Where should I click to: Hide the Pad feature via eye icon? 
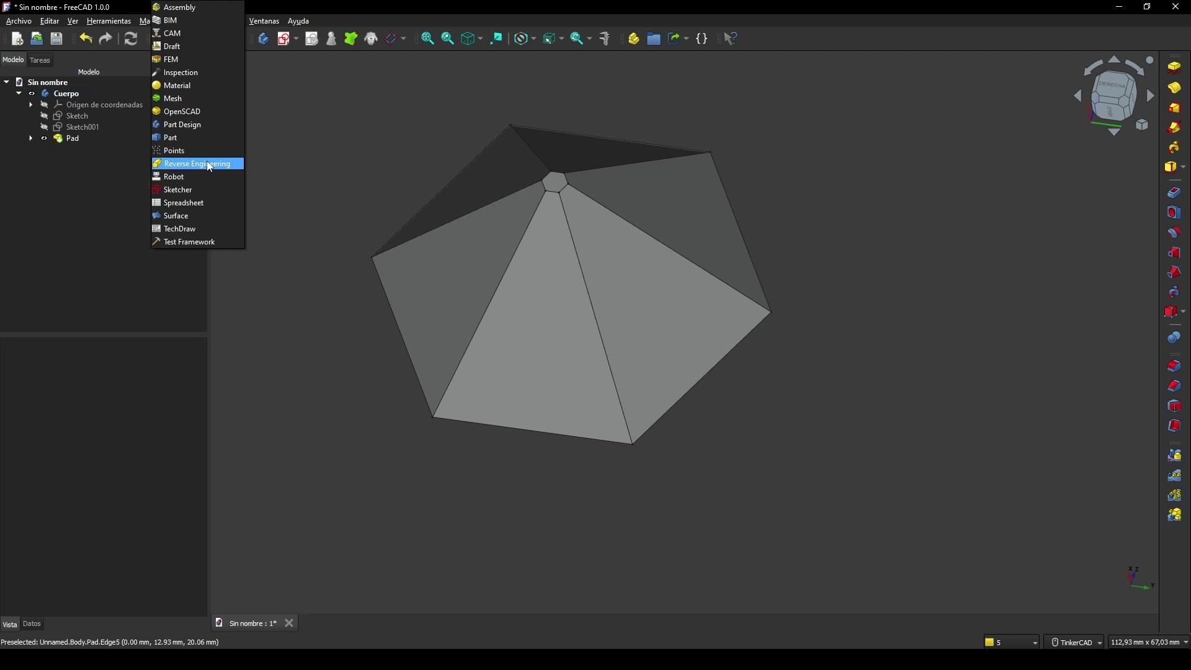point(44,138)
